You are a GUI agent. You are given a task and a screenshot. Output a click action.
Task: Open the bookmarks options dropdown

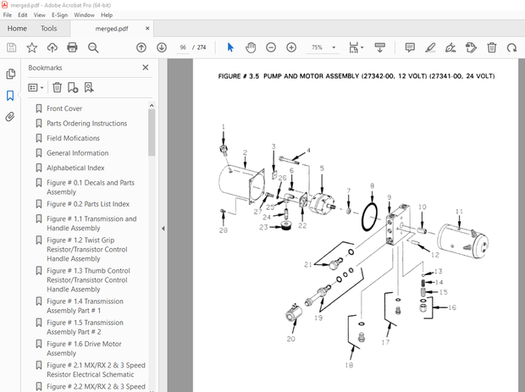point(36,88)
